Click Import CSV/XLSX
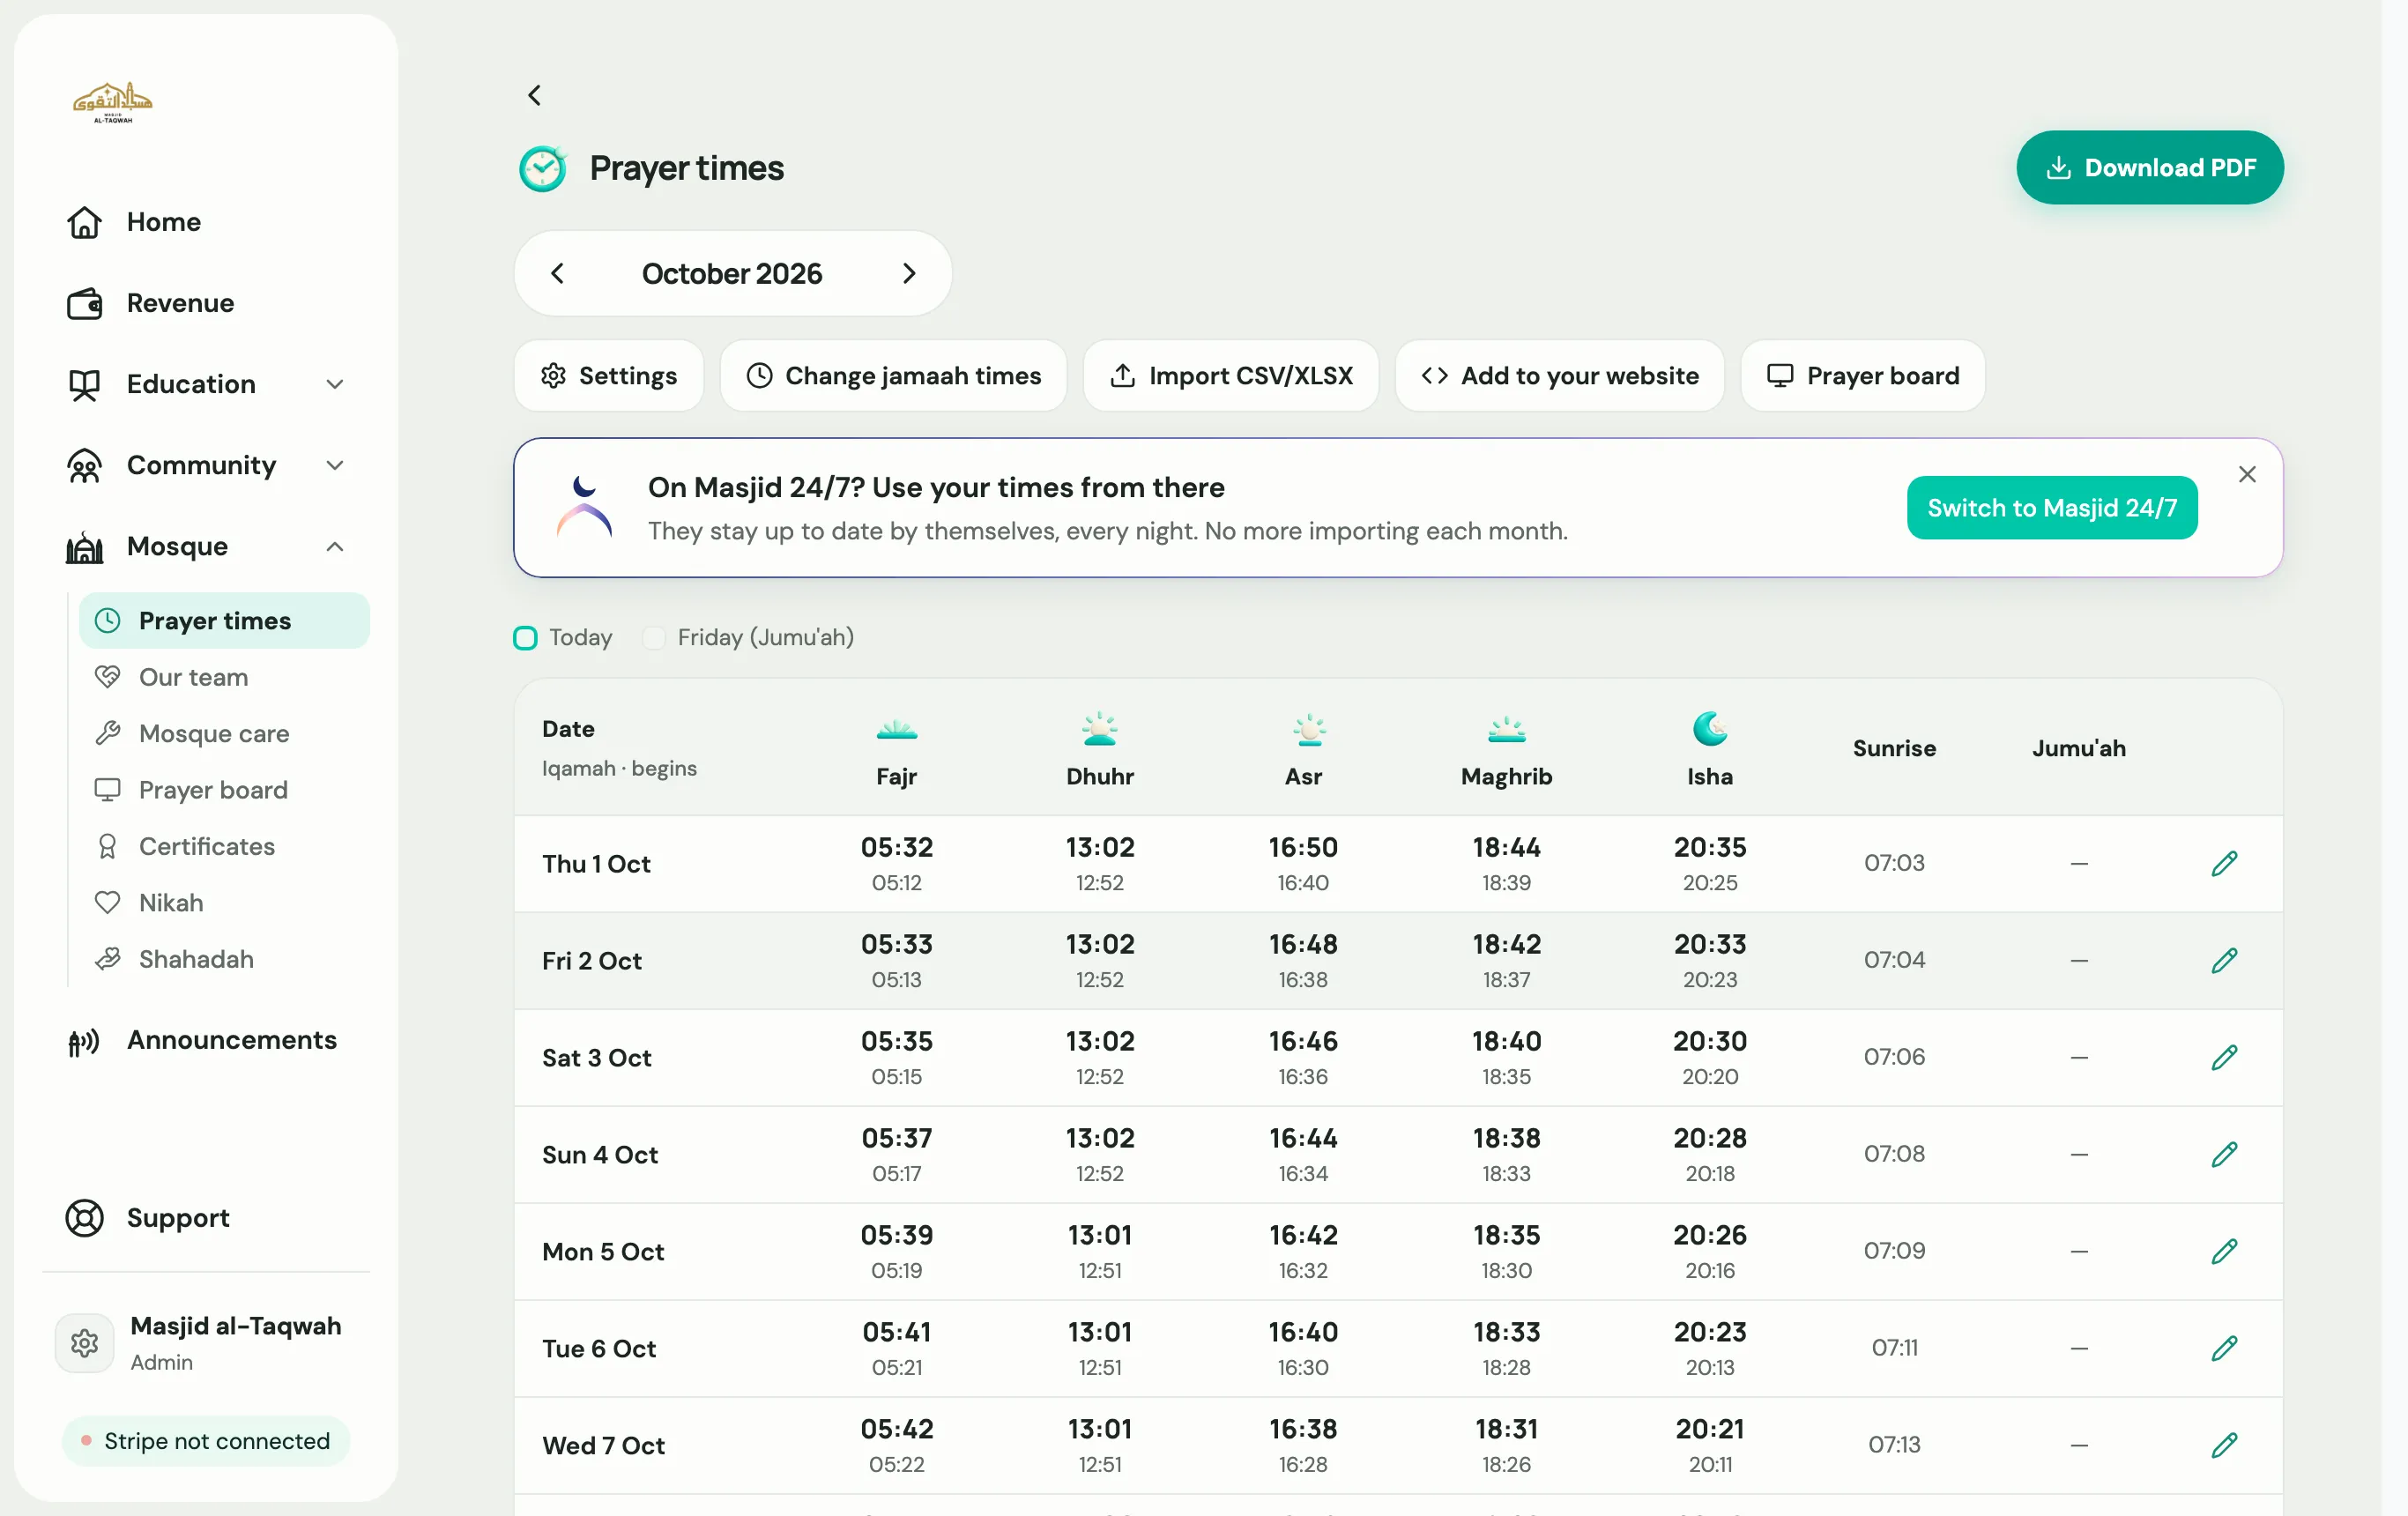The image size is (2408, 1516). (1231, 376)
